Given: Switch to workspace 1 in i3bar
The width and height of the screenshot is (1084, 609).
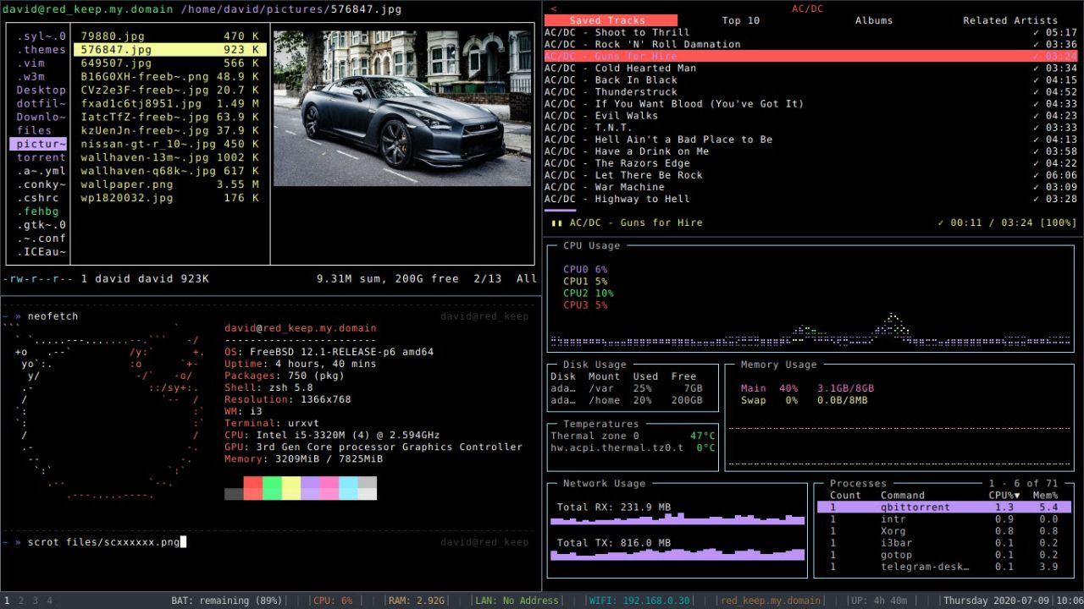Looking at the screenshot, I should pos(7,601).
